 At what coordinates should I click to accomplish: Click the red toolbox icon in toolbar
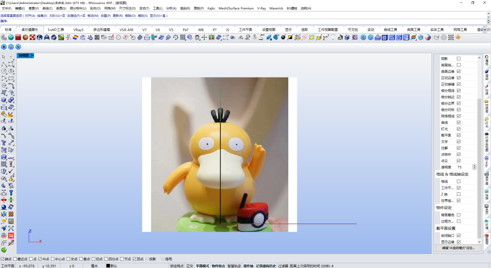pos(18,38)
